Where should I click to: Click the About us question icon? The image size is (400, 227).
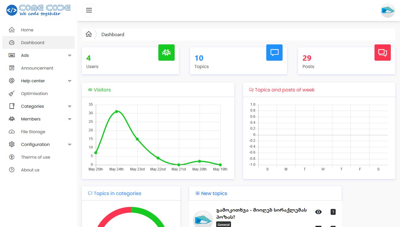click(x=12, y=170)
